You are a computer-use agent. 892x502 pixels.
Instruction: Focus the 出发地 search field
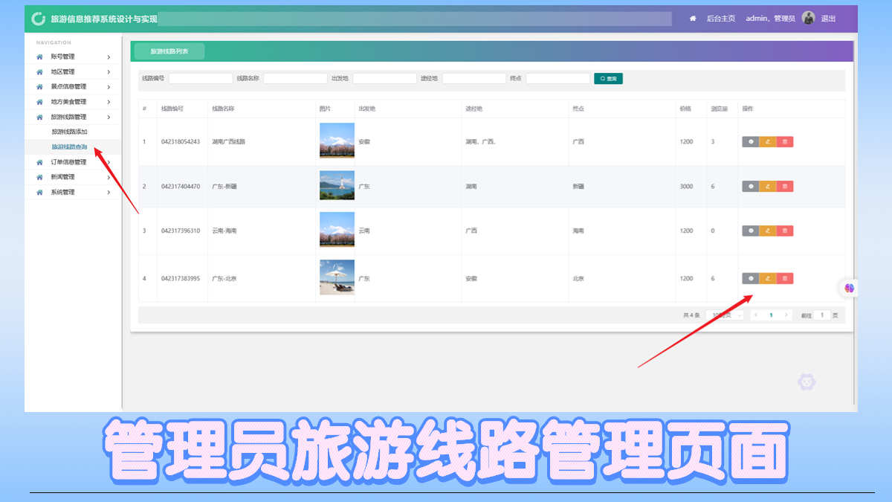pyautogui.click(x=384, y=78)
